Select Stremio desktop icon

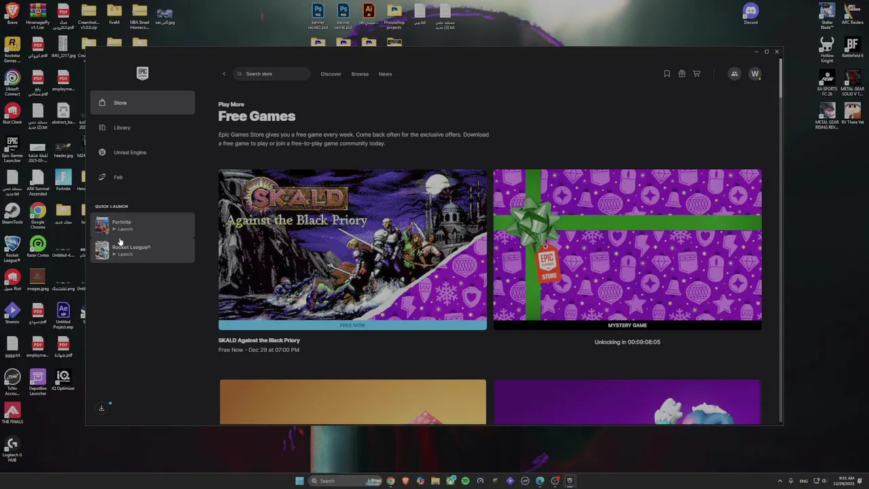tap(12, 314)
